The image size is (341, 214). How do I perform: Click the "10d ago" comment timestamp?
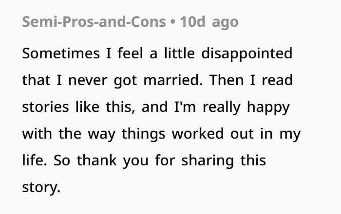pyautogui.click(x=209, y=22)
